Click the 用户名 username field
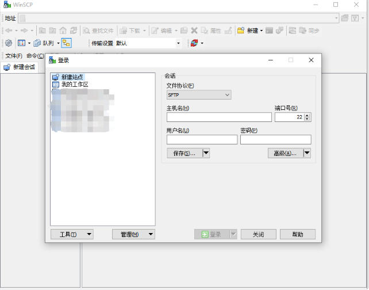Screen dimensions: 369x290 202,139
